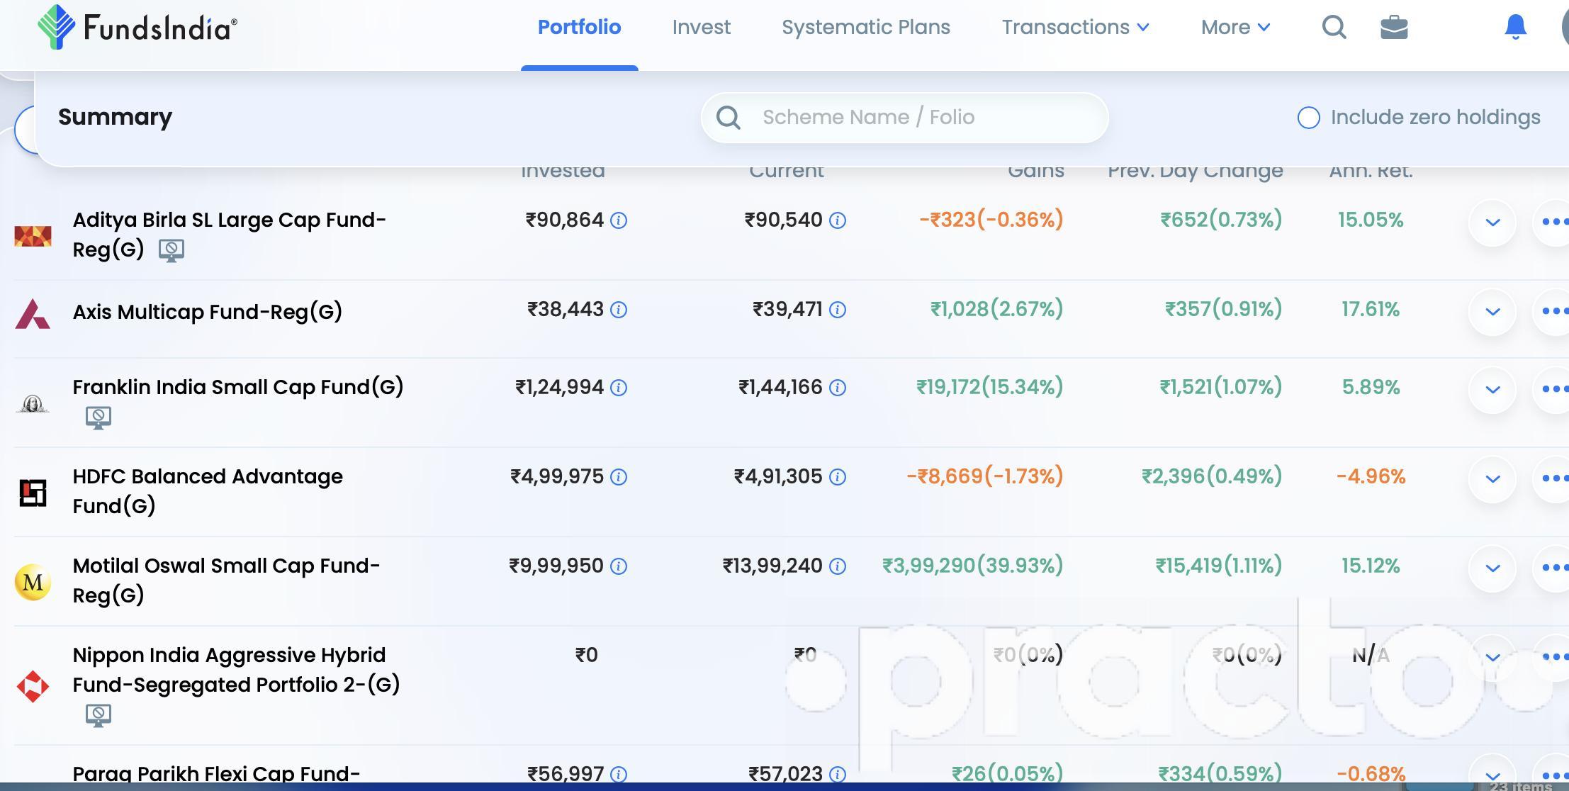
Task: Show info for HDFC Balanced current value
Action: coord(838,477)
